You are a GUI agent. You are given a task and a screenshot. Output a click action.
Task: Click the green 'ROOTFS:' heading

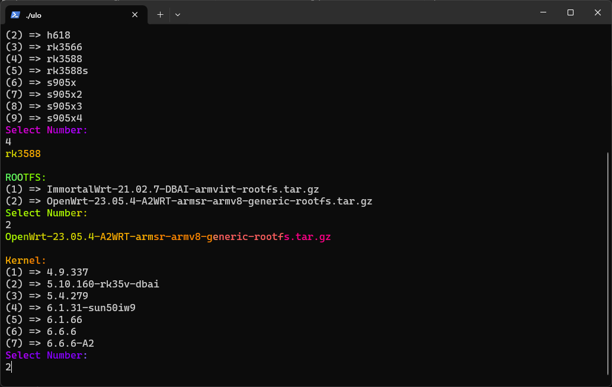point(25,177)
